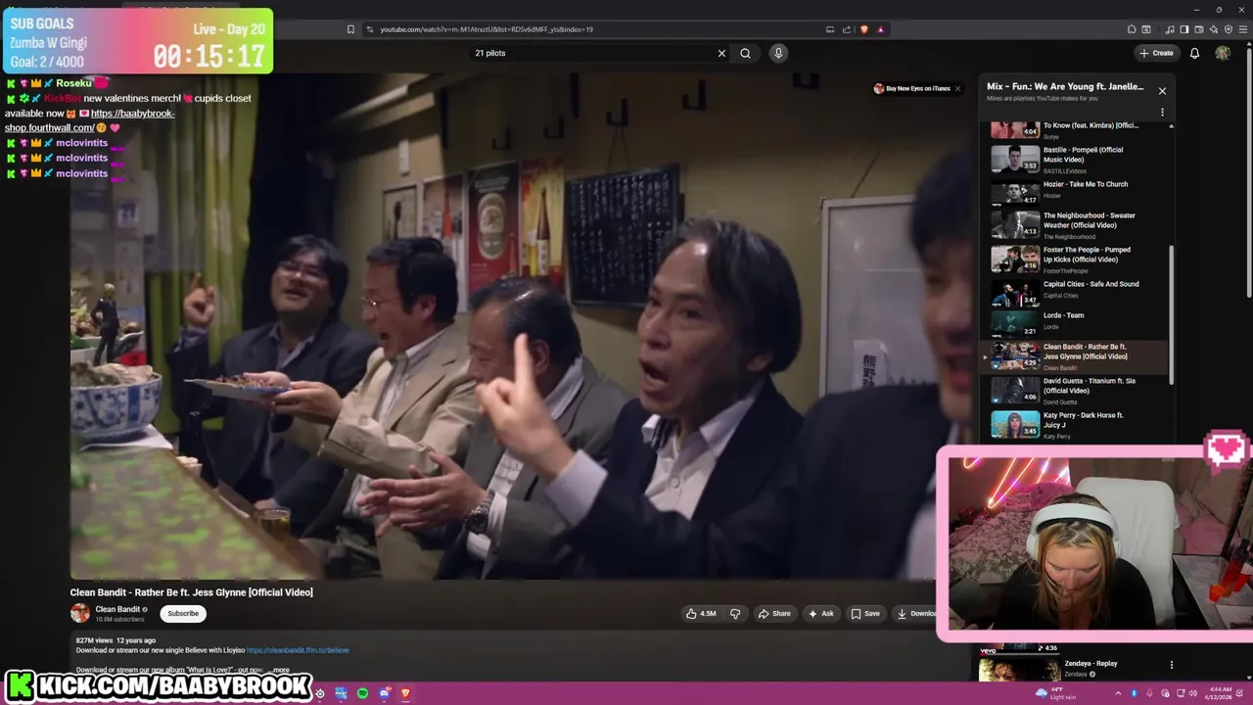Click the share page icon in address bar
The width and height of the screenshot is (1253, 705).
coord(847,29)
